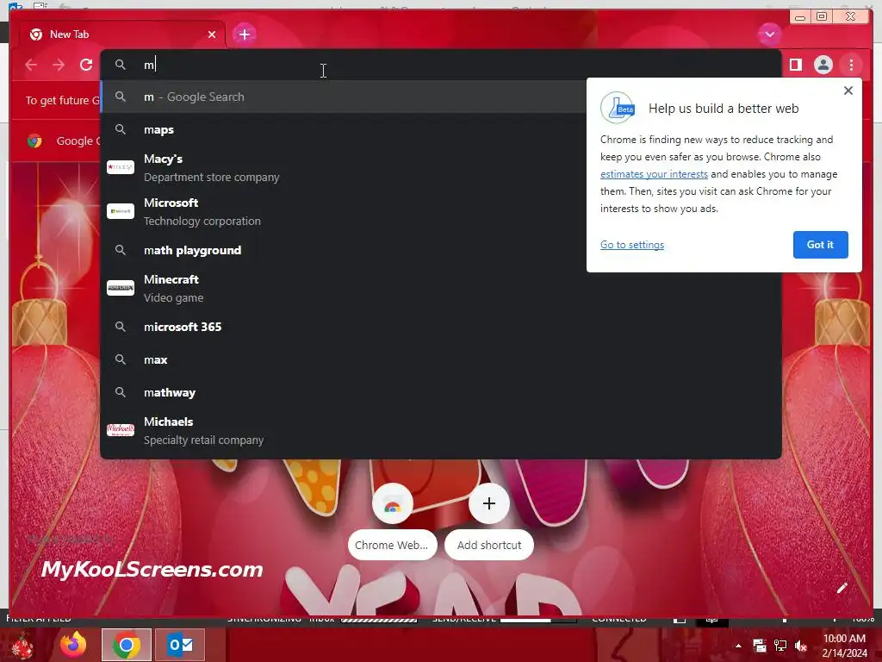Click the search icon beside 'mathway'
The image size is (882, 662).
(x=121, y=392)
